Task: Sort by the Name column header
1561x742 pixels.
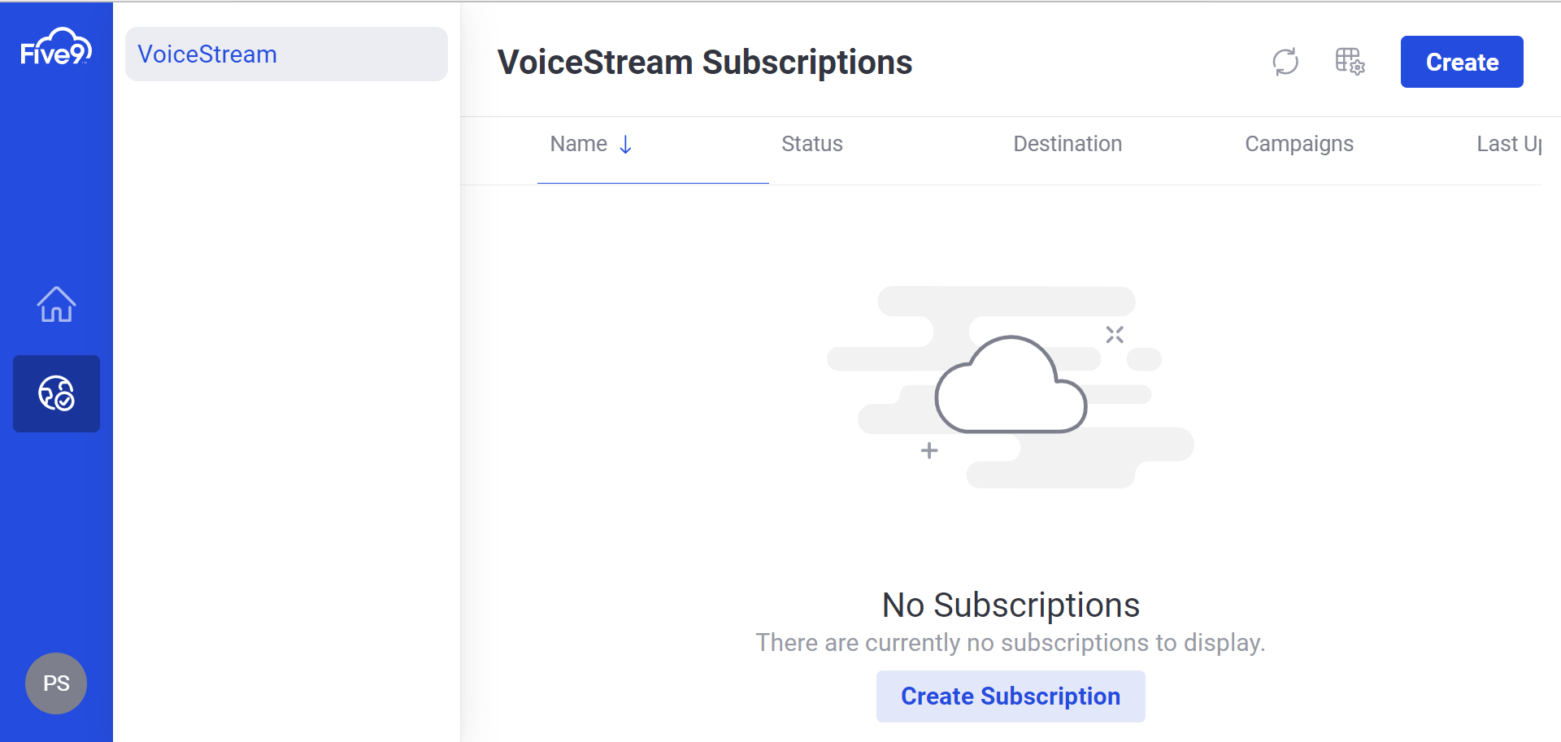Action: point(578,144)
